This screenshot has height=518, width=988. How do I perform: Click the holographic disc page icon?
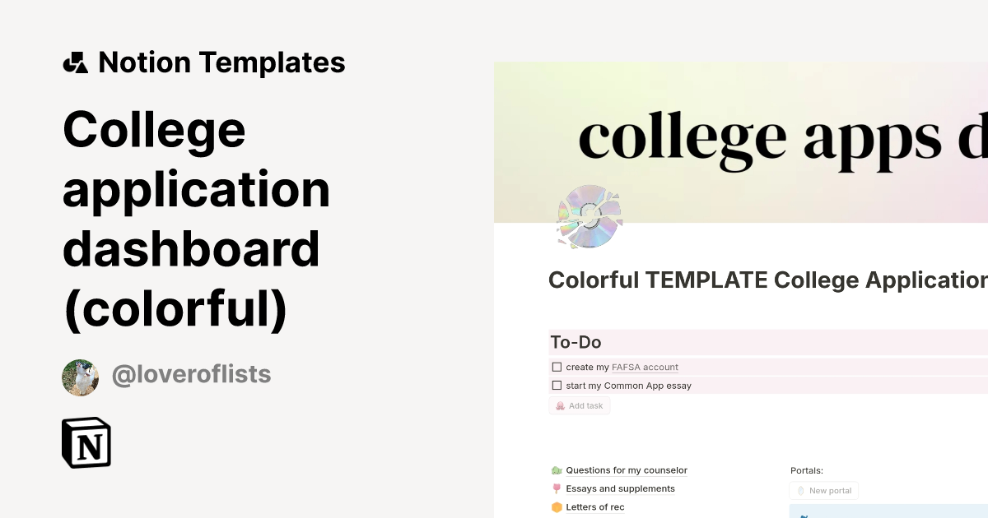click(590, 217)
